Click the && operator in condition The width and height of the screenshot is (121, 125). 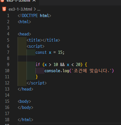point(62,64)
